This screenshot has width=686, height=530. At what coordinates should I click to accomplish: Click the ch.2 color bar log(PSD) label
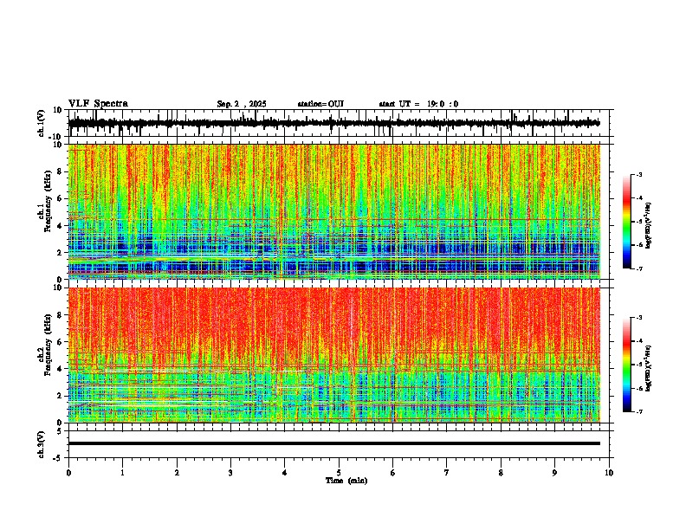click(x=649, y=369)
